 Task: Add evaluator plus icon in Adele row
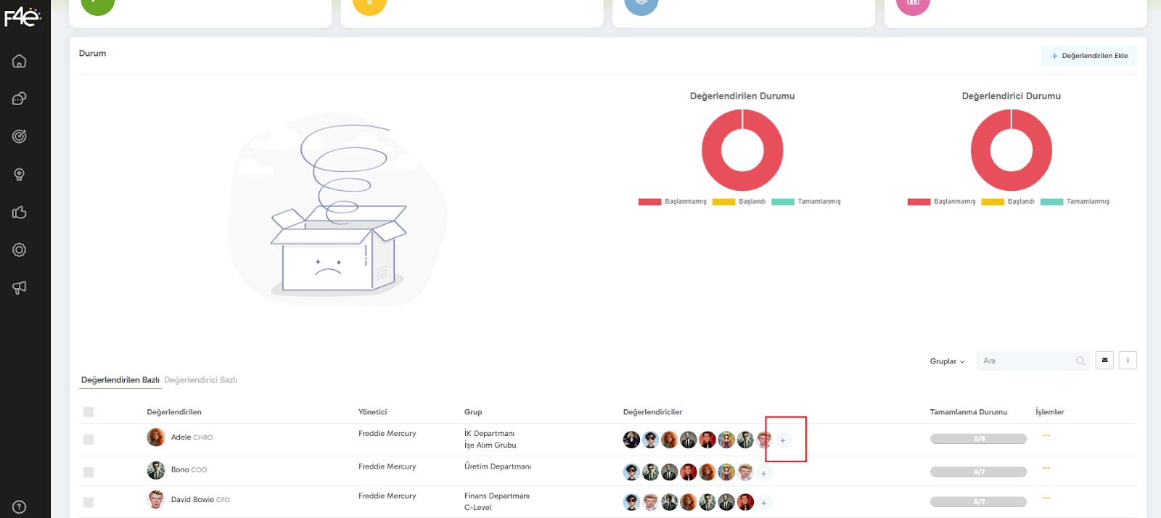(782, 440)
